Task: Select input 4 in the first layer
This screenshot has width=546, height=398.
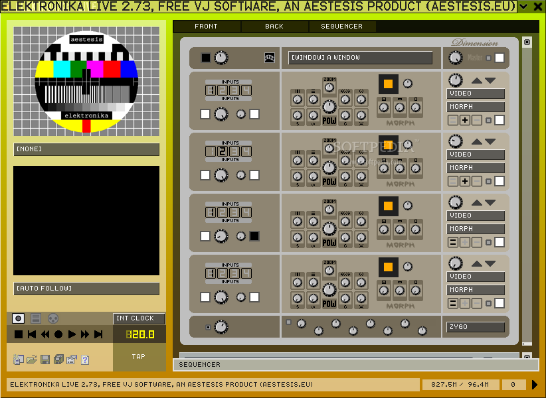Action: click(x=246, y=90)
